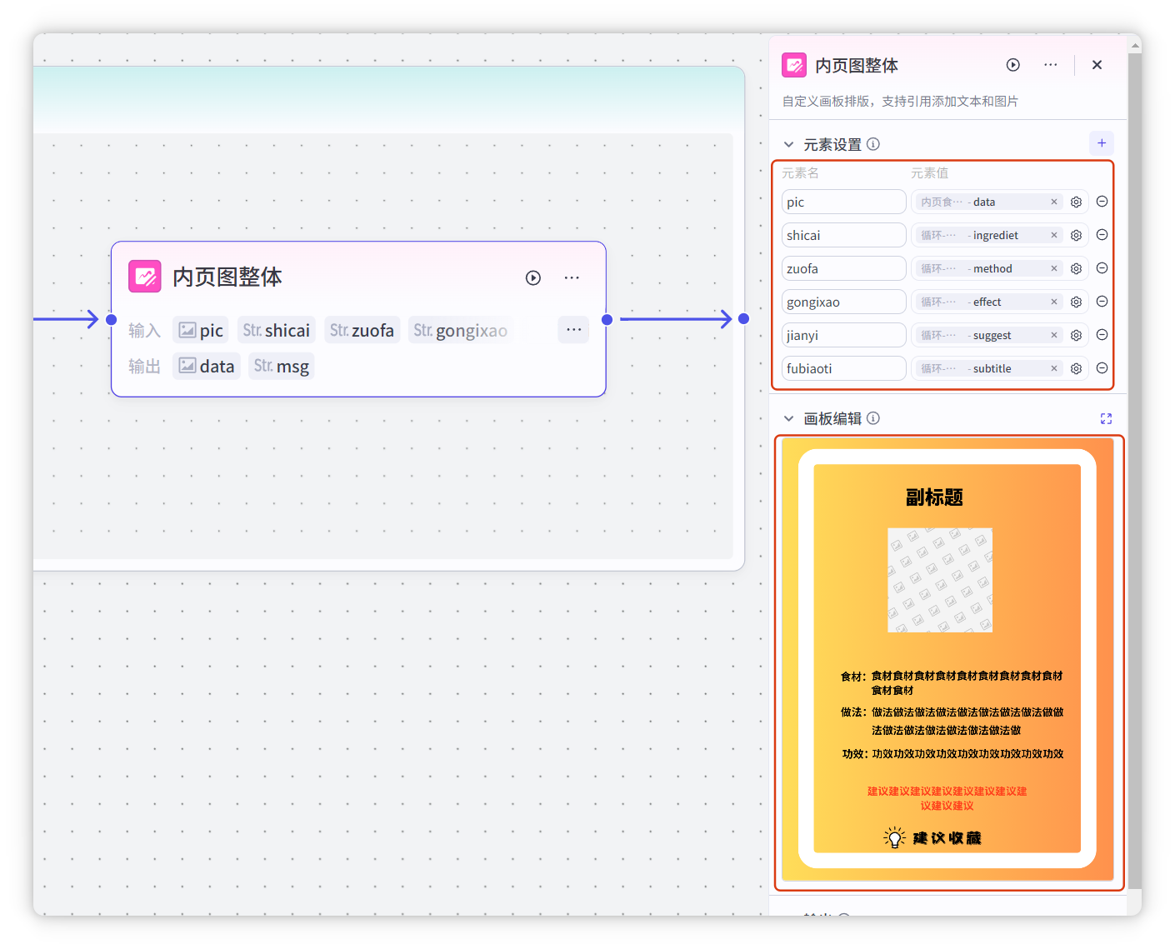Screen dimensions: 1175x949
Task: Click the gongixao element name field
Action: (843, 302)
